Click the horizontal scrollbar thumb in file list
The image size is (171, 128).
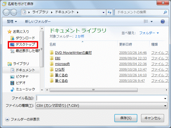pos(94,90)
